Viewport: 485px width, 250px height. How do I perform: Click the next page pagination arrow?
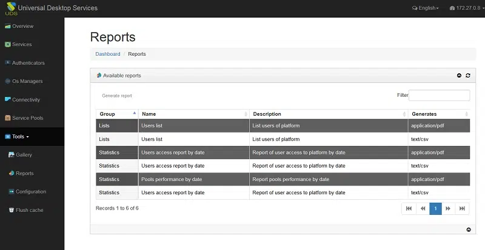pyautogui.click(x=448, y=209)
